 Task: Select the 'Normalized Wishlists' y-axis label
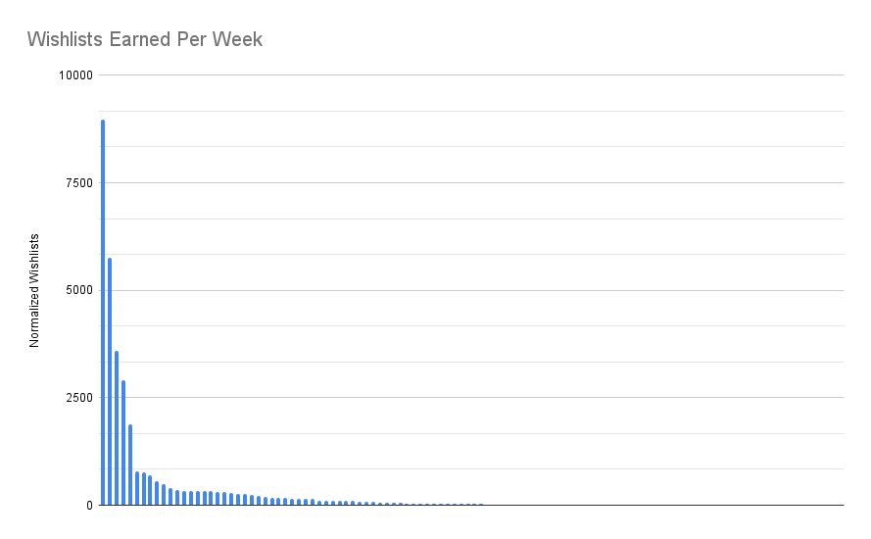[34, 291]
